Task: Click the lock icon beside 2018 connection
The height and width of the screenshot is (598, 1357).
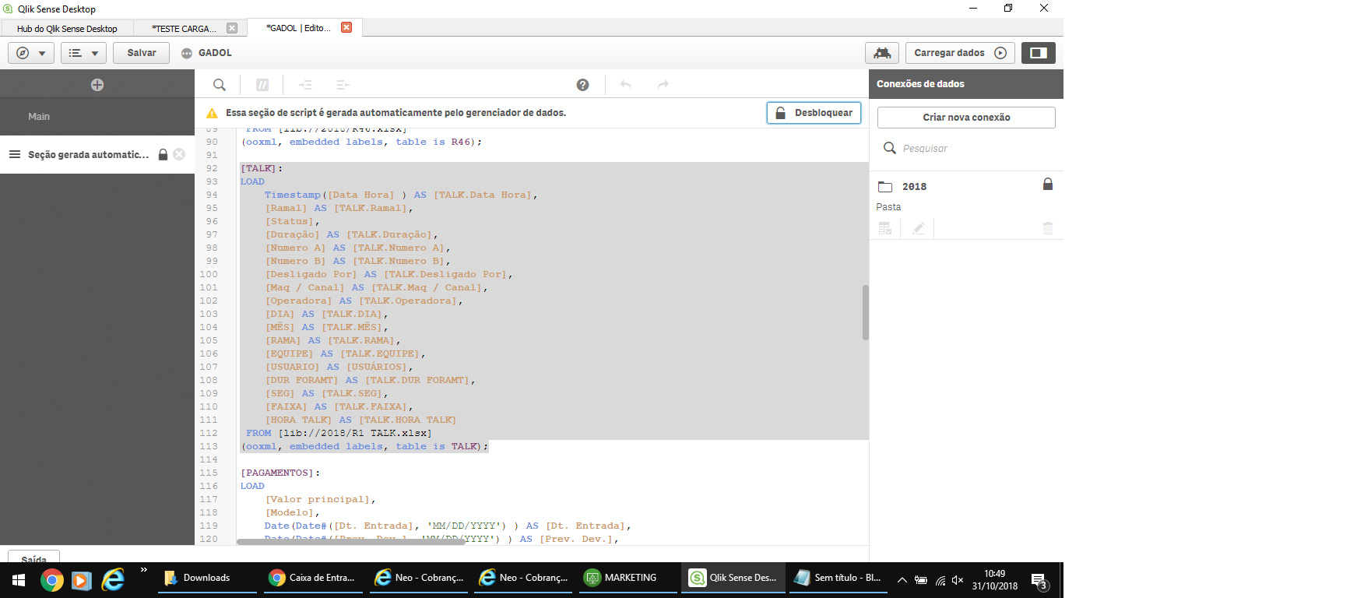Action: click(x=1048, y=184)
